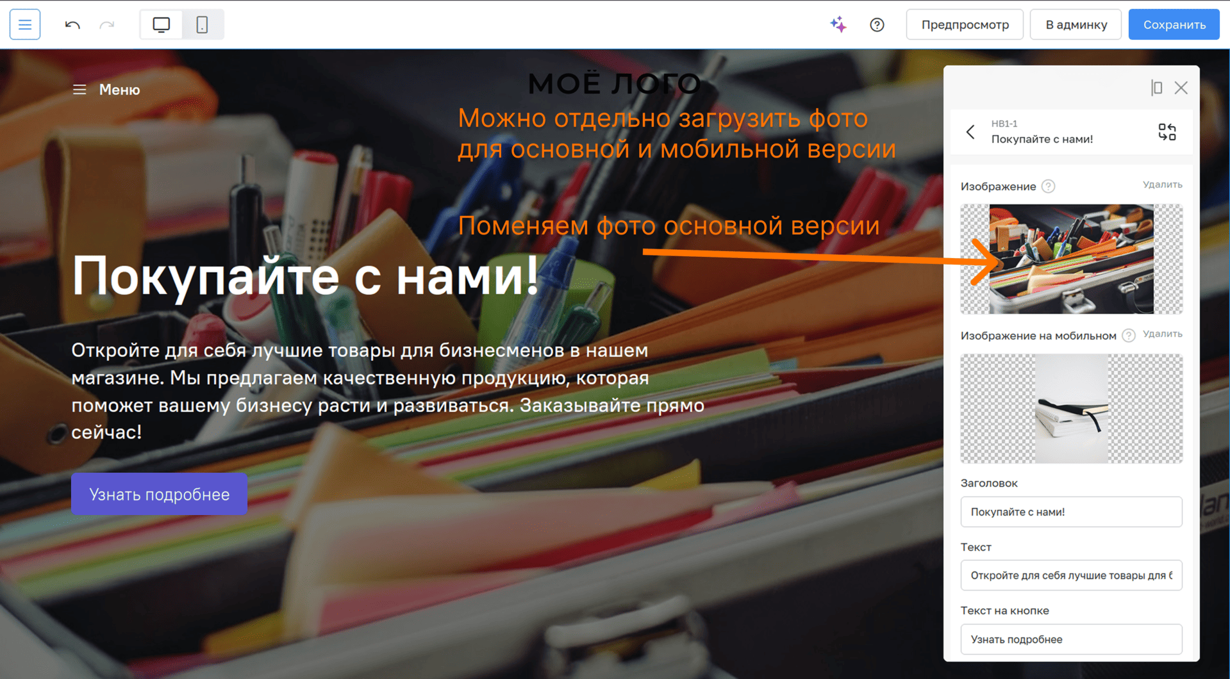Screen dimensions: 1230x679
Task: Switch to mobile preview mode
Action: 202,25
